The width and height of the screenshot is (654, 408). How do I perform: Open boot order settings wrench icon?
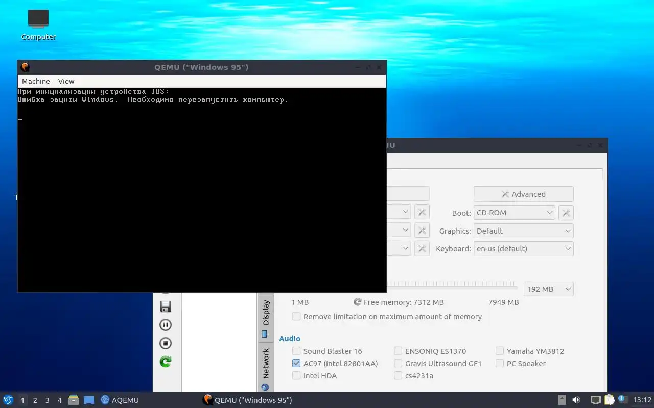click(566, 213)
